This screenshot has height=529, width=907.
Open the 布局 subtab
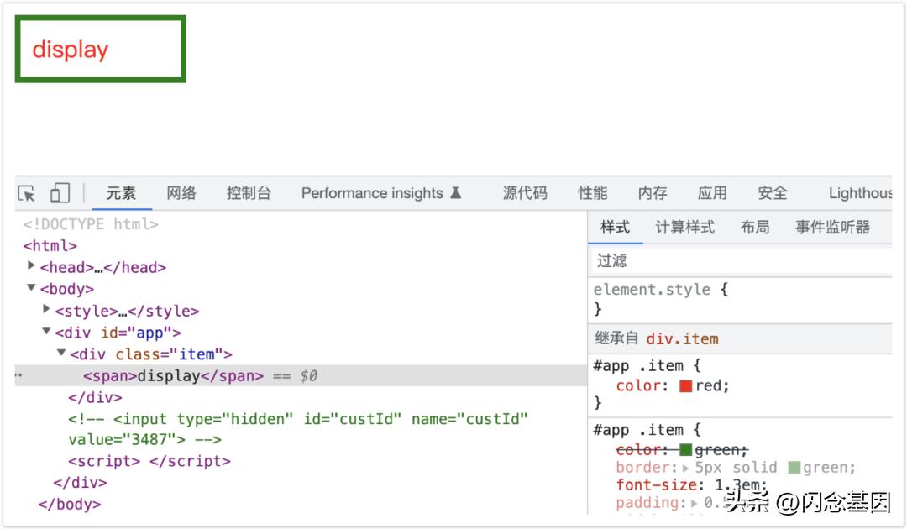pyautogui.click(x=755, y=227)
